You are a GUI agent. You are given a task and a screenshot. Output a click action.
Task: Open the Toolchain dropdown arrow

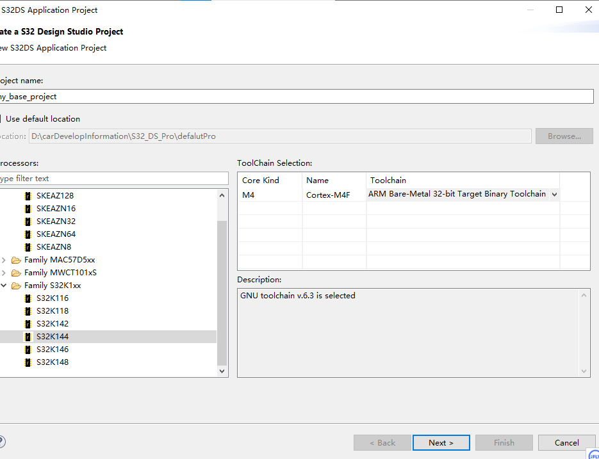pyautogui.click(x=555, y=195)
